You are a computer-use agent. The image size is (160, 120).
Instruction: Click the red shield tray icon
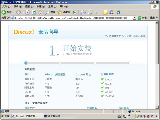(x=148, y=116)
